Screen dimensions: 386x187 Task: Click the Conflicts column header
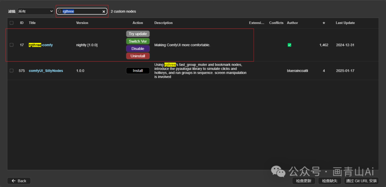point(276,23)
